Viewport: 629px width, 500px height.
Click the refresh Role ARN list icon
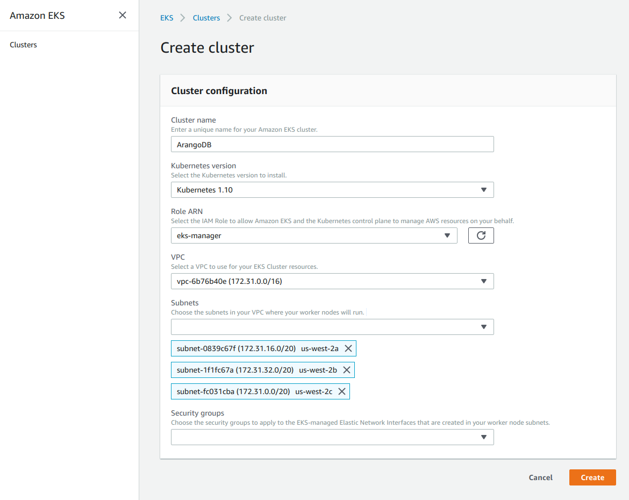click(x=481, y=235)
